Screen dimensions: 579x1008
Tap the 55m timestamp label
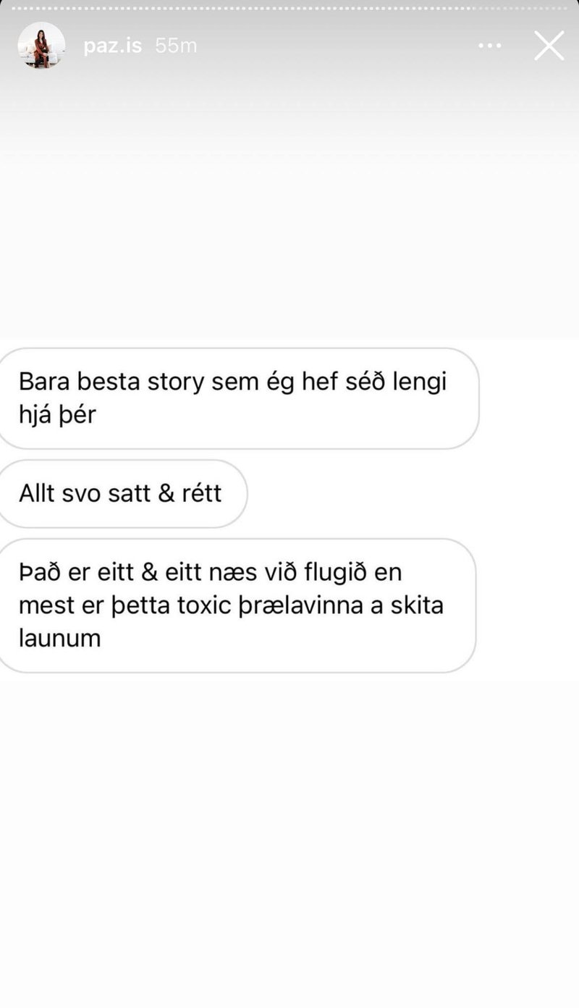coord(176,46)
